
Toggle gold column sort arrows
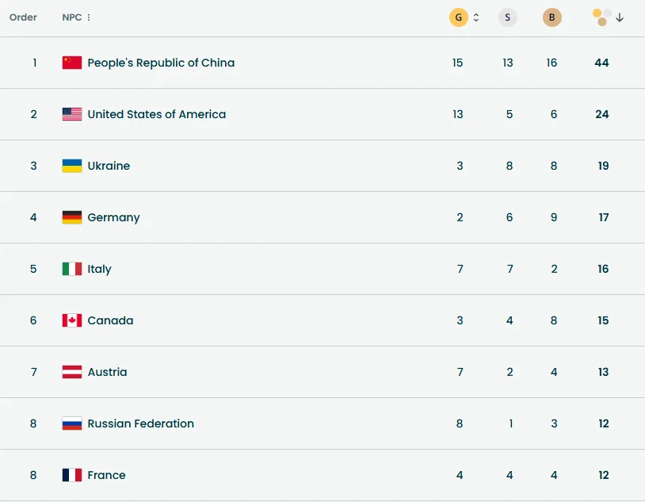pyautogui.click(x=476, y=17)
